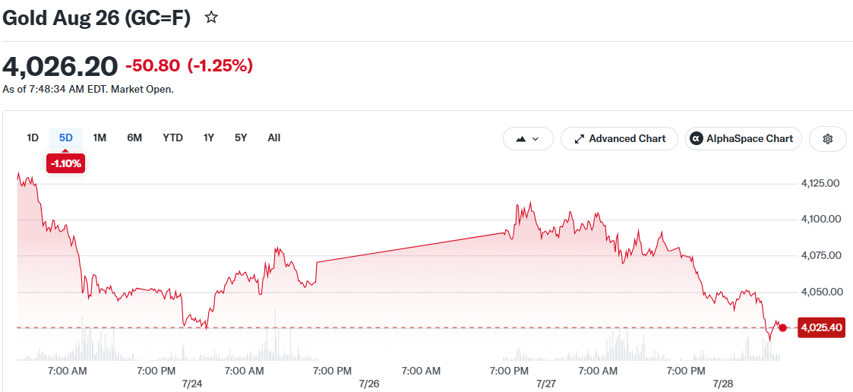The image size is (853, 392).
Task: Click the 7/27 date label
Action: pyautogui.click(x=545, y=384)
